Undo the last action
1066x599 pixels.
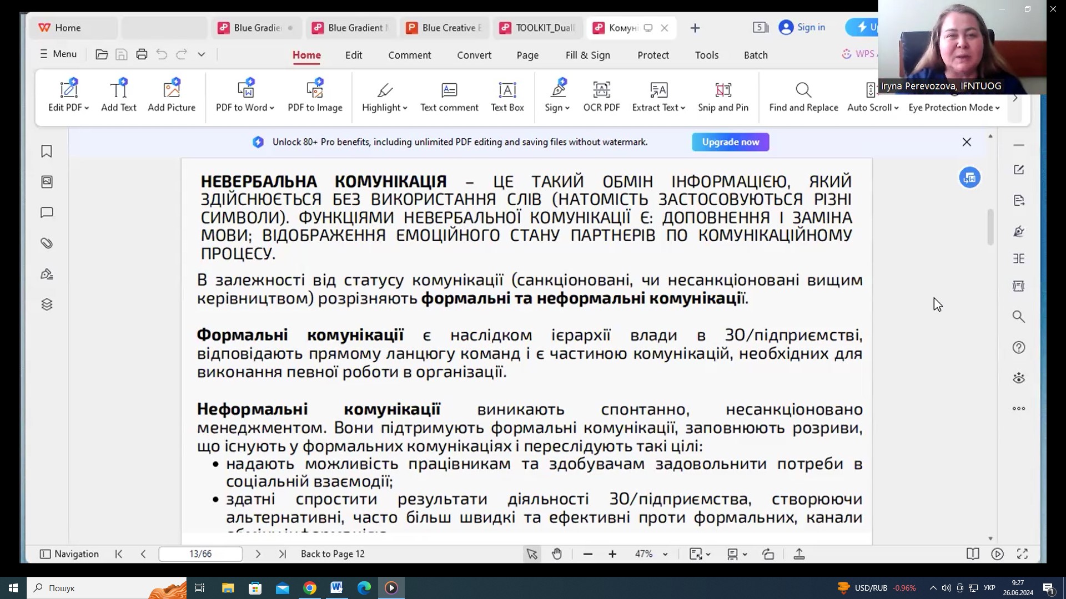click(162, 54)
